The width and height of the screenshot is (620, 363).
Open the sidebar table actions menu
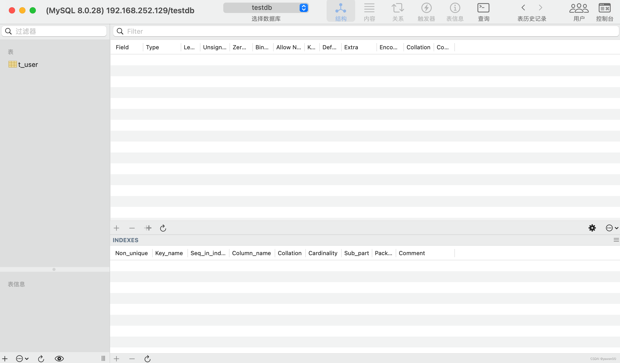pyautogui.click(x=22, y=359)
